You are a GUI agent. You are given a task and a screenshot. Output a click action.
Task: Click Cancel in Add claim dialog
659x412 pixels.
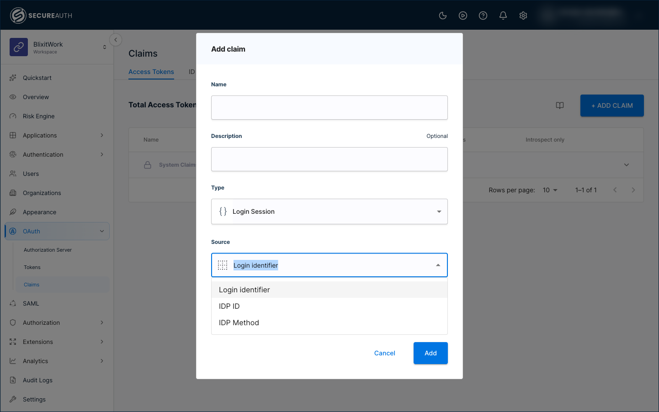click(385, 353)
